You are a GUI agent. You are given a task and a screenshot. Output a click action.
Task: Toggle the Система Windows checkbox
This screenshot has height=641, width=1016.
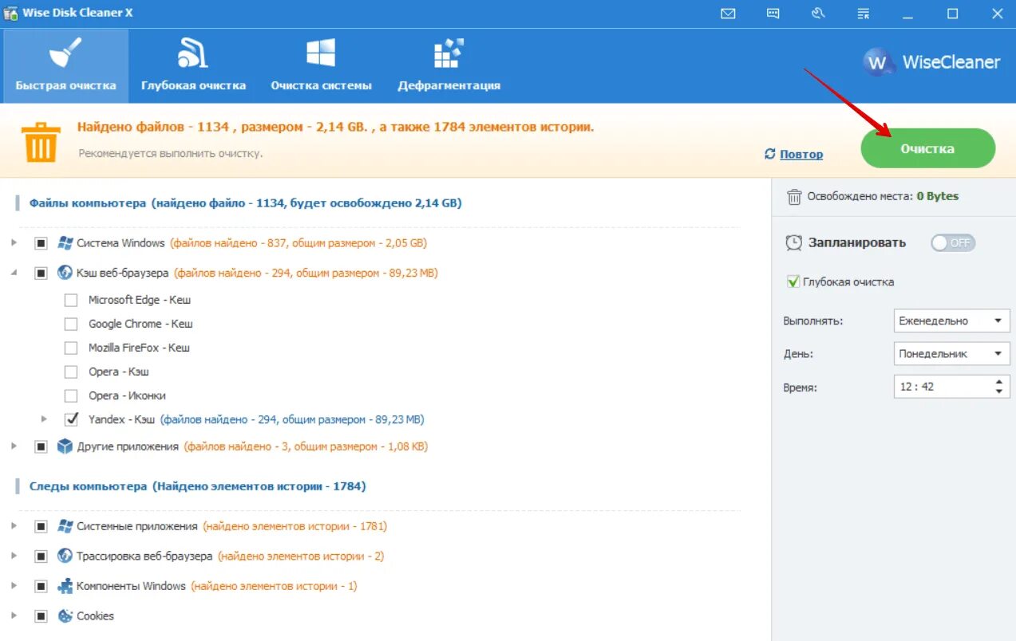(x=41, y=243)
